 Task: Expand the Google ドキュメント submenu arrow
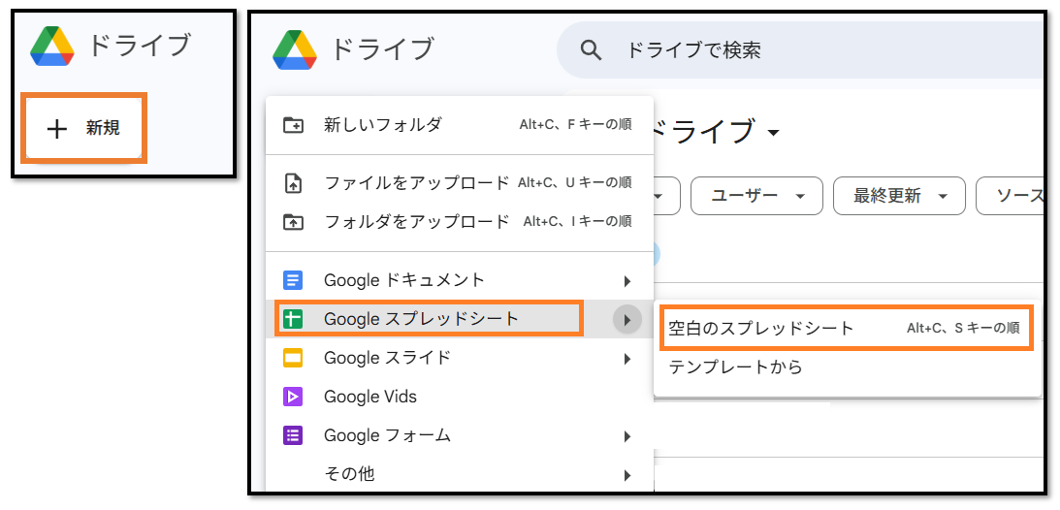(x=627, y=281)
